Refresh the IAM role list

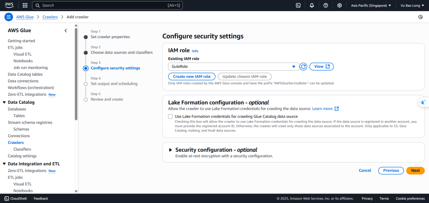303,67
